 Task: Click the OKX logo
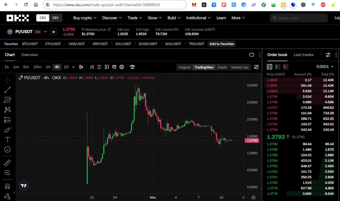(18, 18)
